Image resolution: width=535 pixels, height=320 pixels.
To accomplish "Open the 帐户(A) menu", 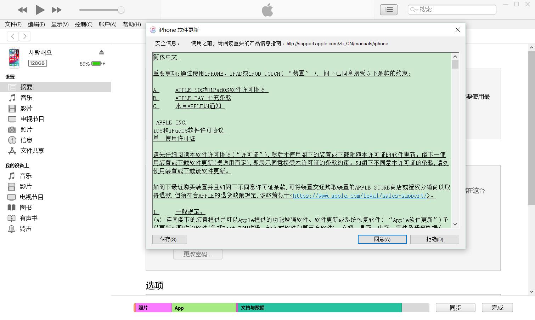I will pos(107,24).
